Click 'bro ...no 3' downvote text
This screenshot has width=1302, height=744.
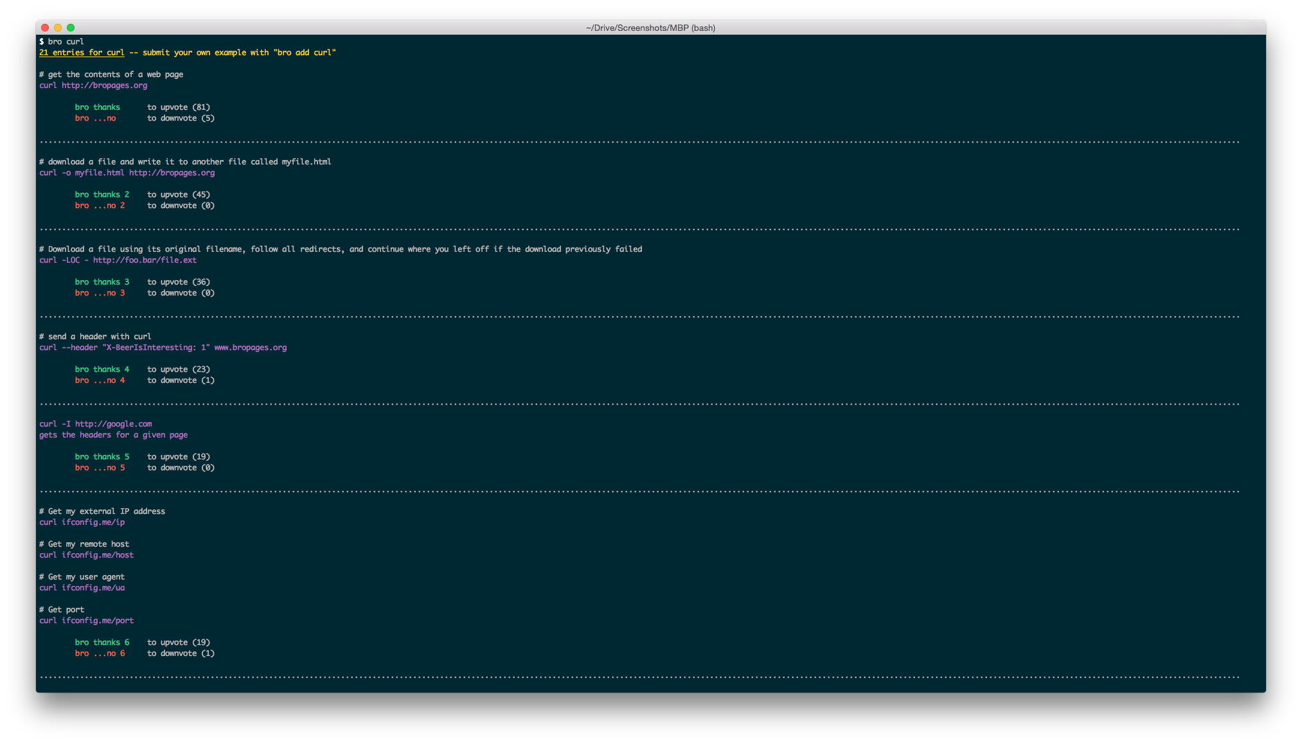click(x=100, y=293)
